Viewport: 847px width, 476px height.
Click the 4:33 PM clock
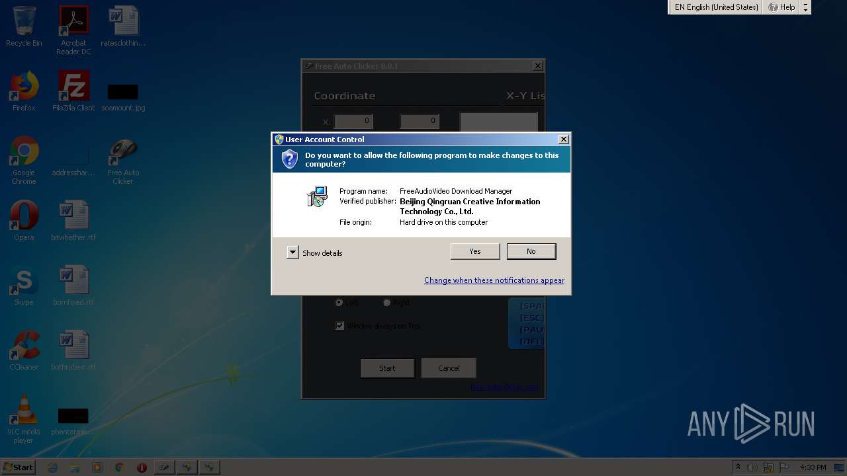[x=813, y=467]
